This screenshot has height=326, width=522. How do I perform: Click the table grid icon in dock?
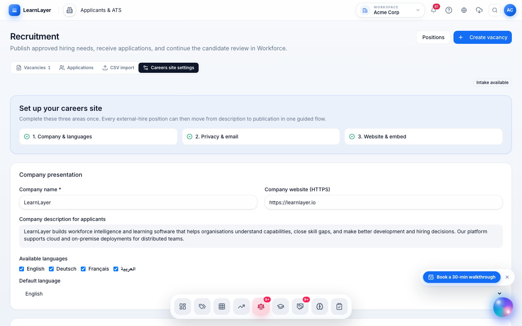(x=222, y=306)
